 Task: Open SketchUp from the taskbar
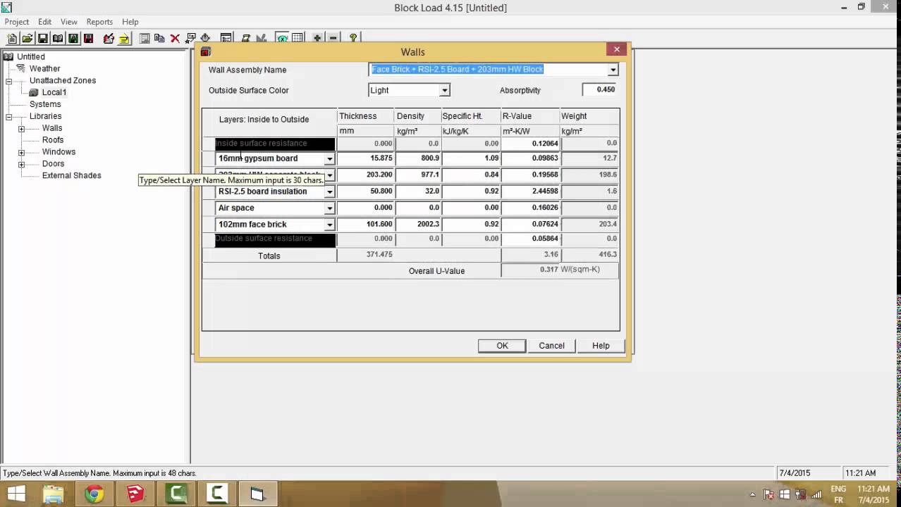pos(135,494)
